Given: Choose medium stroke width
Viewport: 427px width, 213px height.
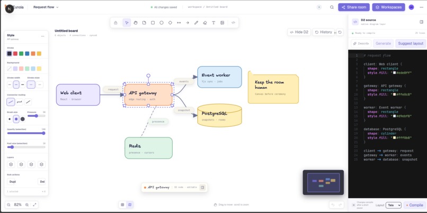Looking at the screenshot, I should 16,85.
